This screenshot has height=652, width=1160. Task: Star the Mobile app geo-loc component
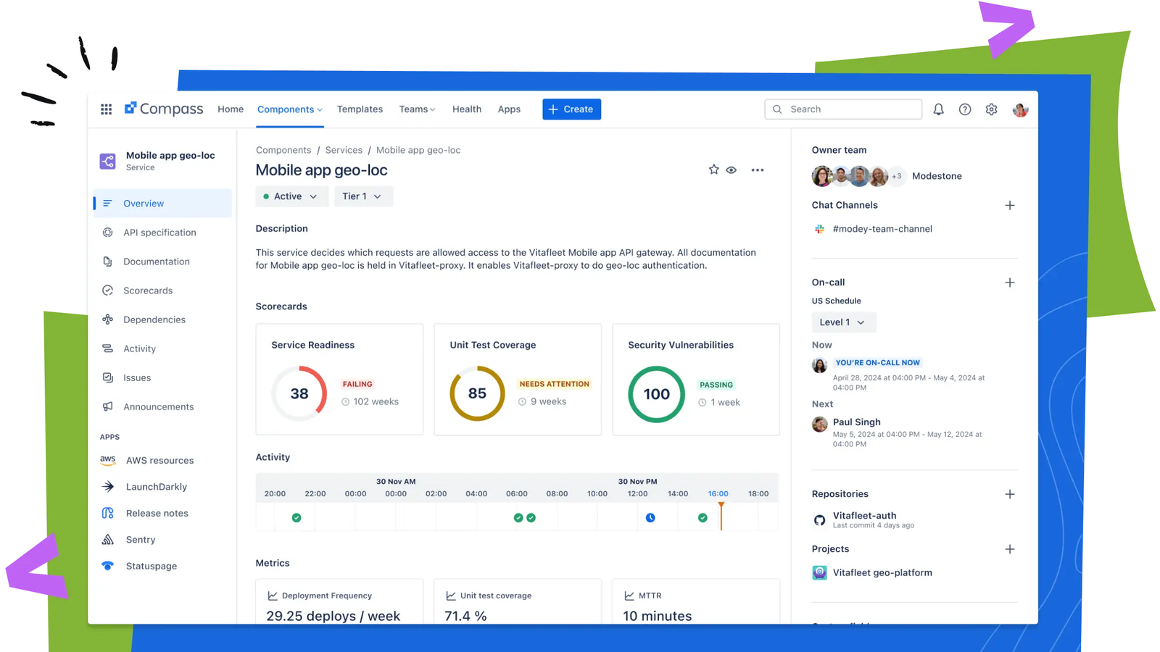coord(713,170)
